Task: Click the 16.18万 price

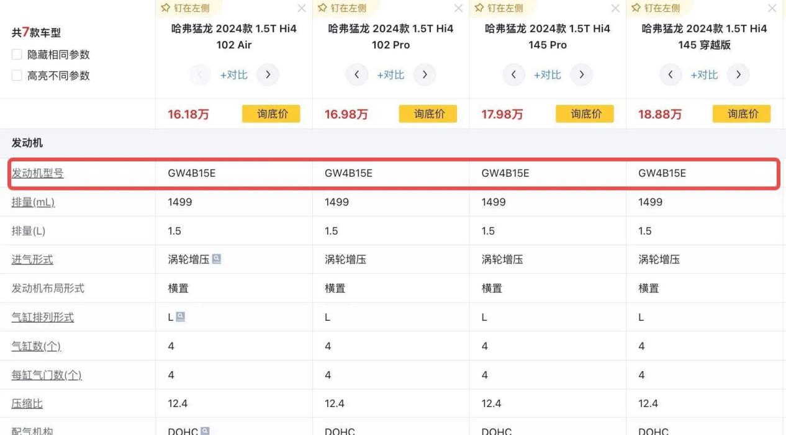Action: point(189,114)
